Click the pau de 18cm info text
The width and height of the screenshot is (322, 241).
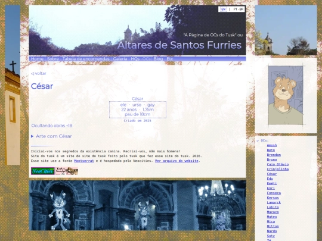pyautogui.click(x=137, y=114)
